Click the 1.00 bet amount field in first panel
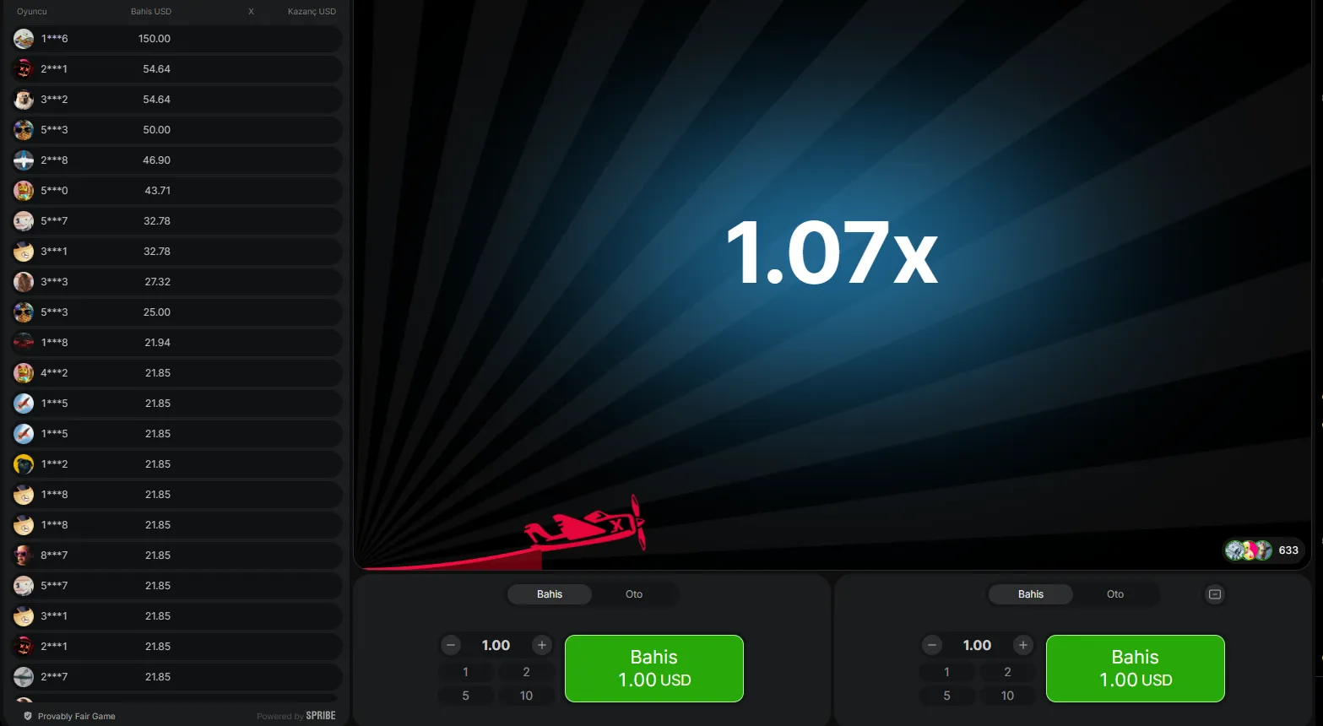The width and height of the screenshot is (1323, 726). point(496,645)
